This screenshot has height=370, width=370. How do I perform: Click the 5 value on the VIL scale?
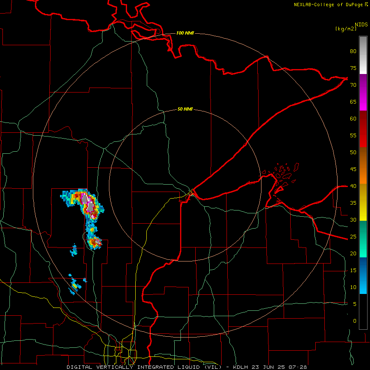tap(355, 304)
